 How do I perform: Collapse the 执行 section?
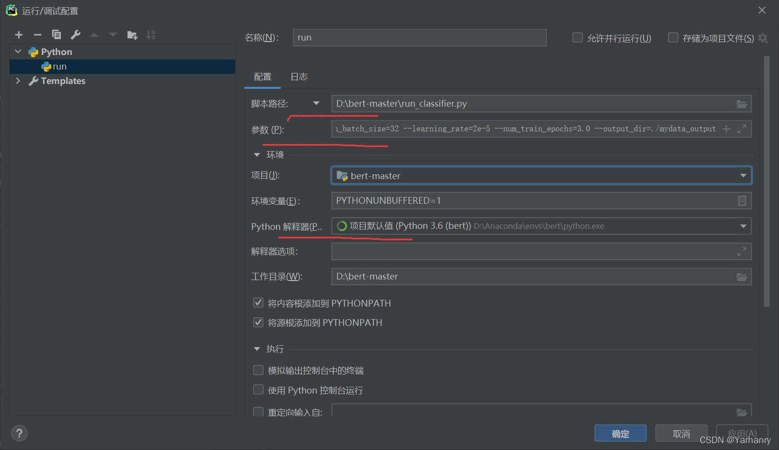pos(256,349)
